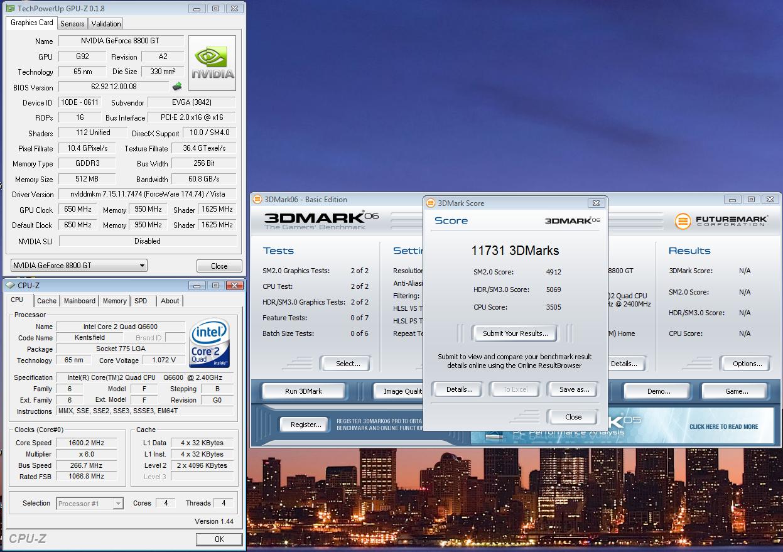Click the CPU-Z title bar icon
Screen dimensions: 783x552
tap(9, 285)
